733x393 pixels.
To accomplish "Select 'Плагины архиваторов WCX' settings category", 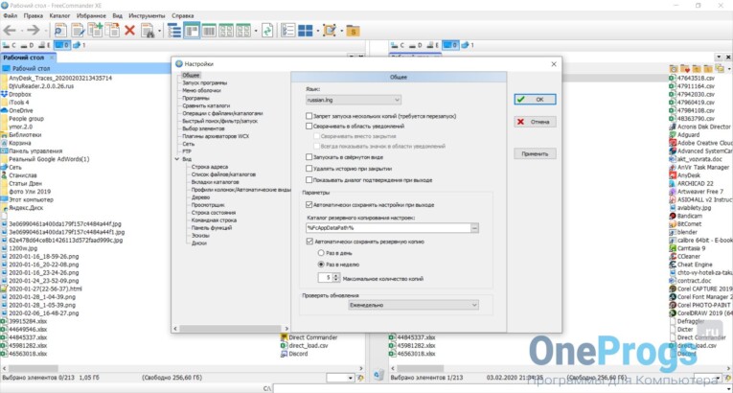I will tap(216, 136).
